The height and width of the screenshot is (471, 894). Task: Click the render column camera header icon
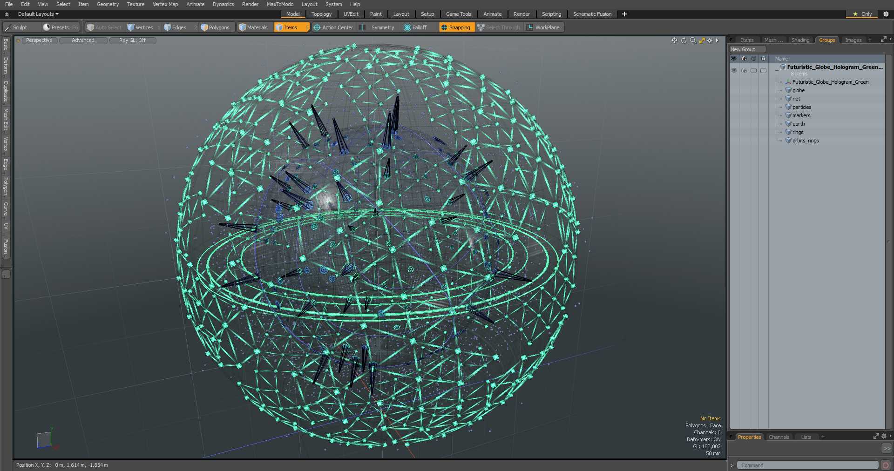tap(744, 59)
